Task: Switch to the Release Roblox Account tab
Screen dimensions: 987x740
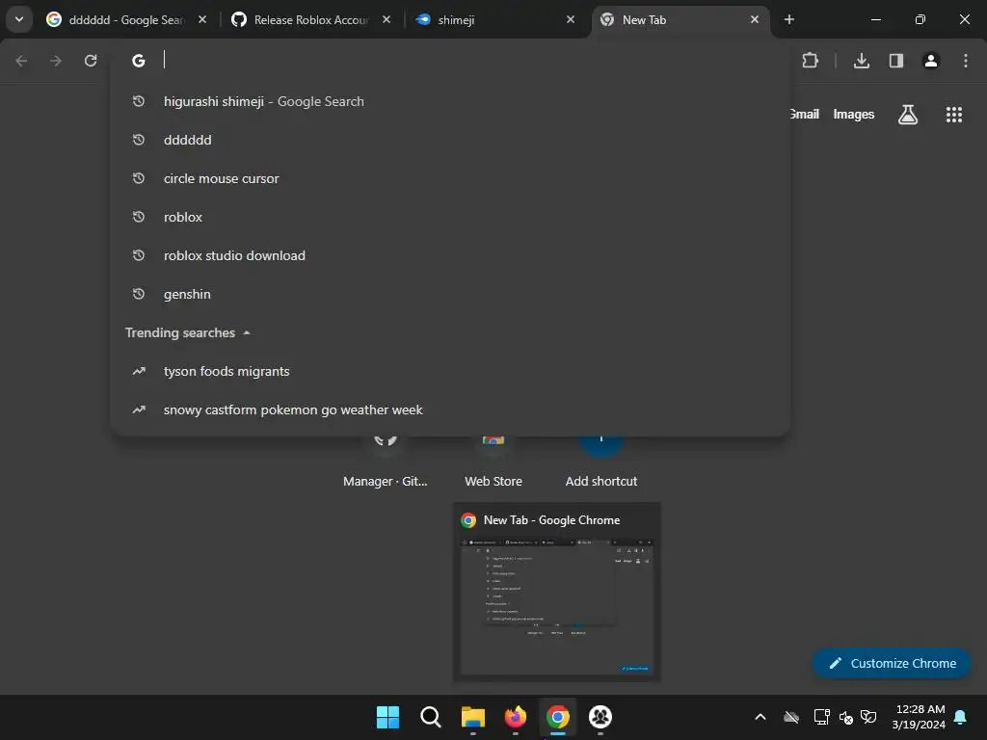Action: click(x=311, y=20)
